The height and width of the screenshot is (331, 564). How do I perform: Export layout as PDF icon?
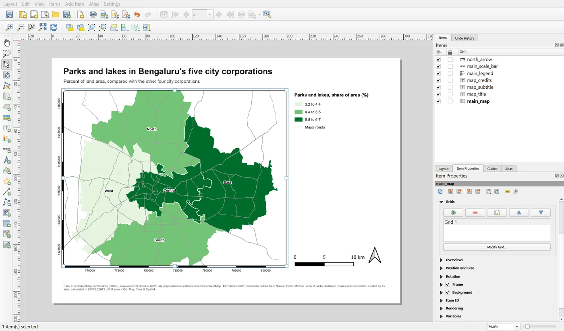(126, 15)
